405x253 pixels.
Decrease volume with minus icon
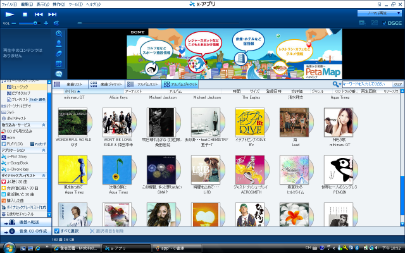click(x=14, y=23)
